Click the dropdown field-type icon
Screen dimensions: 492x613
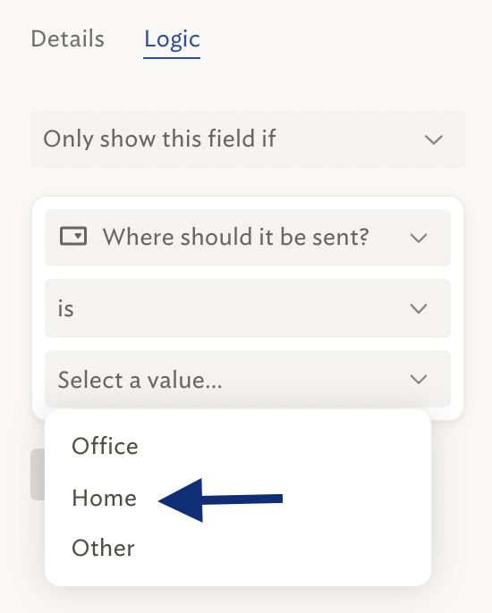tap(73, 237)
